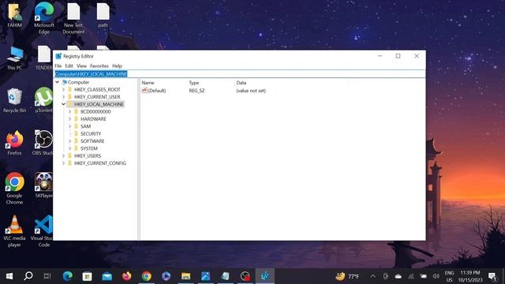The height and width of the screenshot is (284, 505).
Task: Open Microsoft Store from taskbar
Action: (x=88, y=276)
